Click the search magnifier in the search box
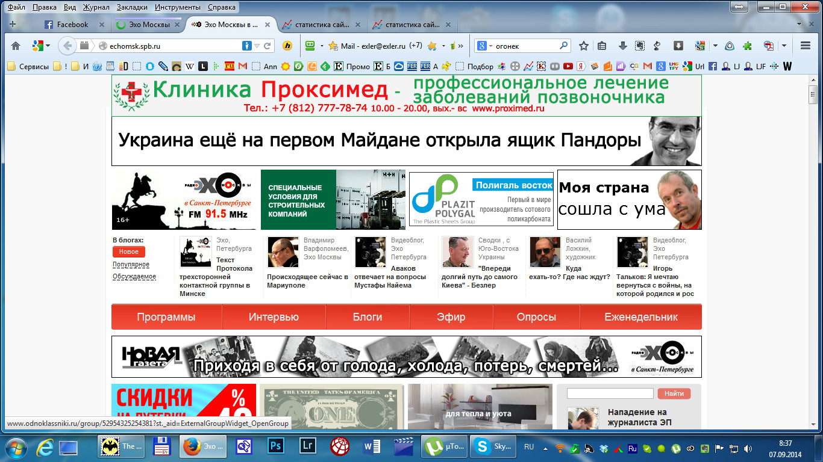This screenshot has height=462, width=823. (x=564, y=46)
